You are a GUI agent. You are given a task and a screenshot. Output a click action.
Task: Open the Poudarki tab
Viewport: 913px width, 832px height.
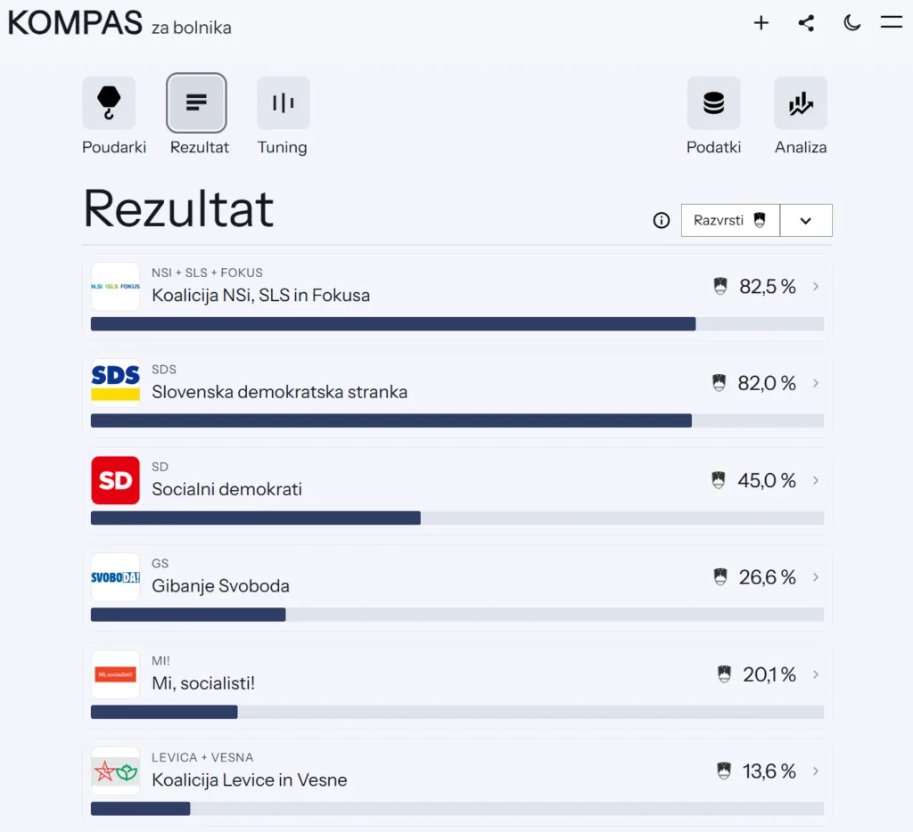click(109, 103)
